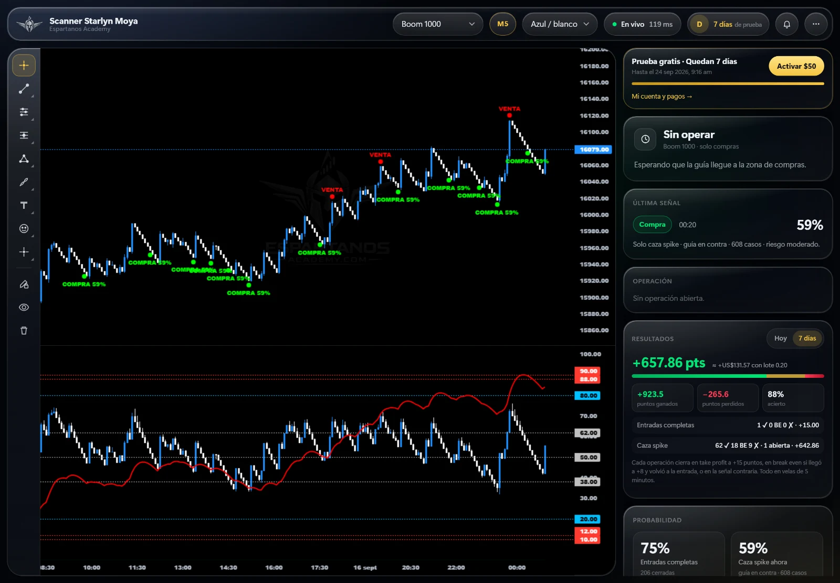Expand the Azul / blanco theme dropdown
The height and width of the screenshot is (583, 840).
[560, 24]
